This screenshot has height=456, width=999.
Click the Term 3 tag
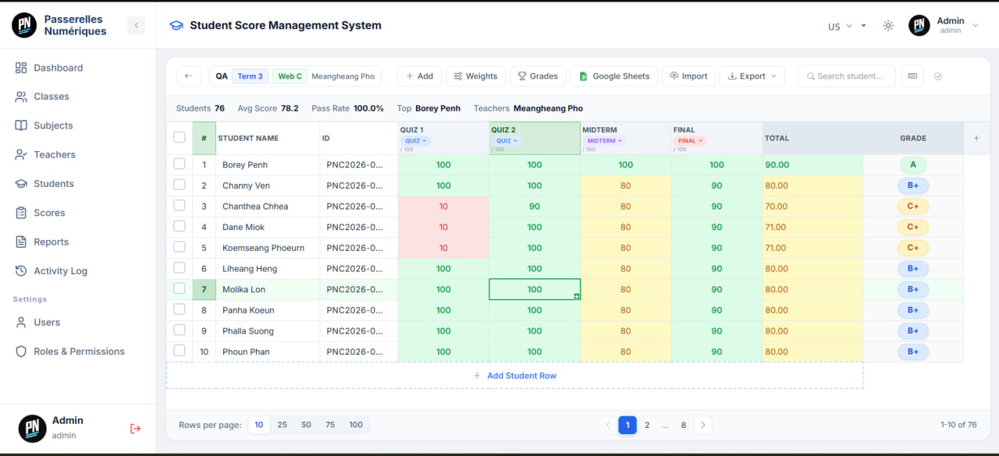[x=251, y=76]
